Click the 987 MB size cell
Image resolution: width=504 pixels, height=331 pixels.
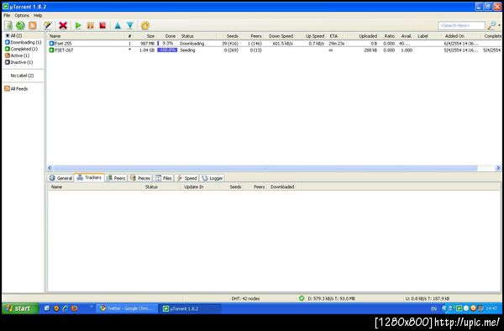click(147, 44)
